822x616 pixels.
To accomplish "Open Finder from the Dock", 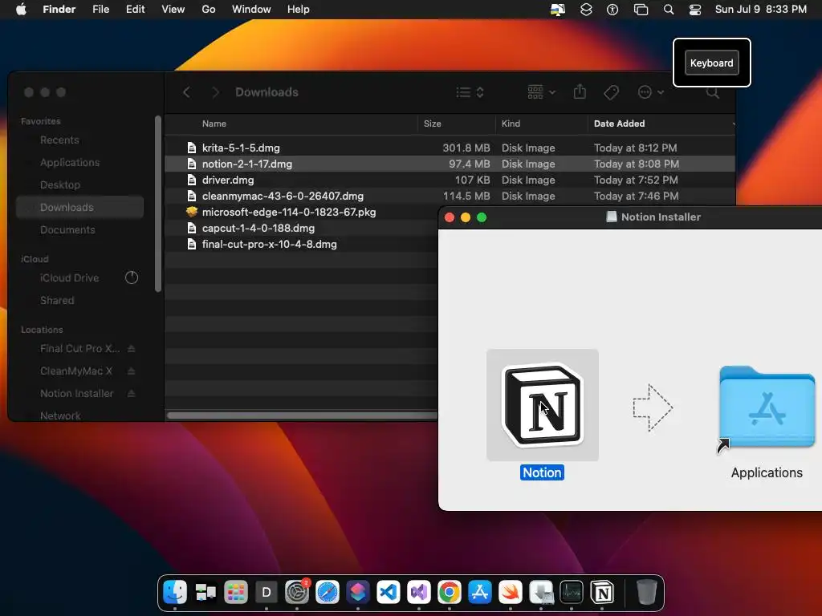I will pos(175,593).
